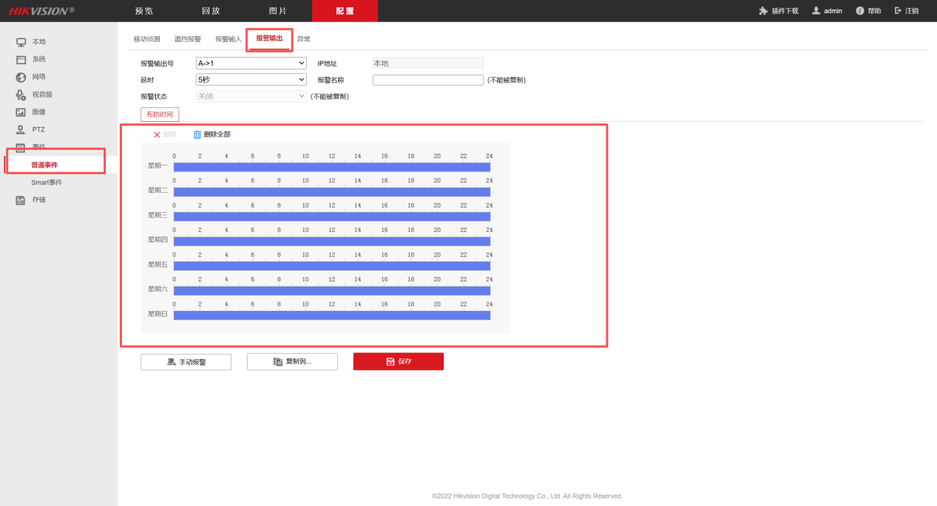The width and height of the screenshot is (937, 506).
Task: Switch to the 移动侦测 tab
Action: (146, 39)
